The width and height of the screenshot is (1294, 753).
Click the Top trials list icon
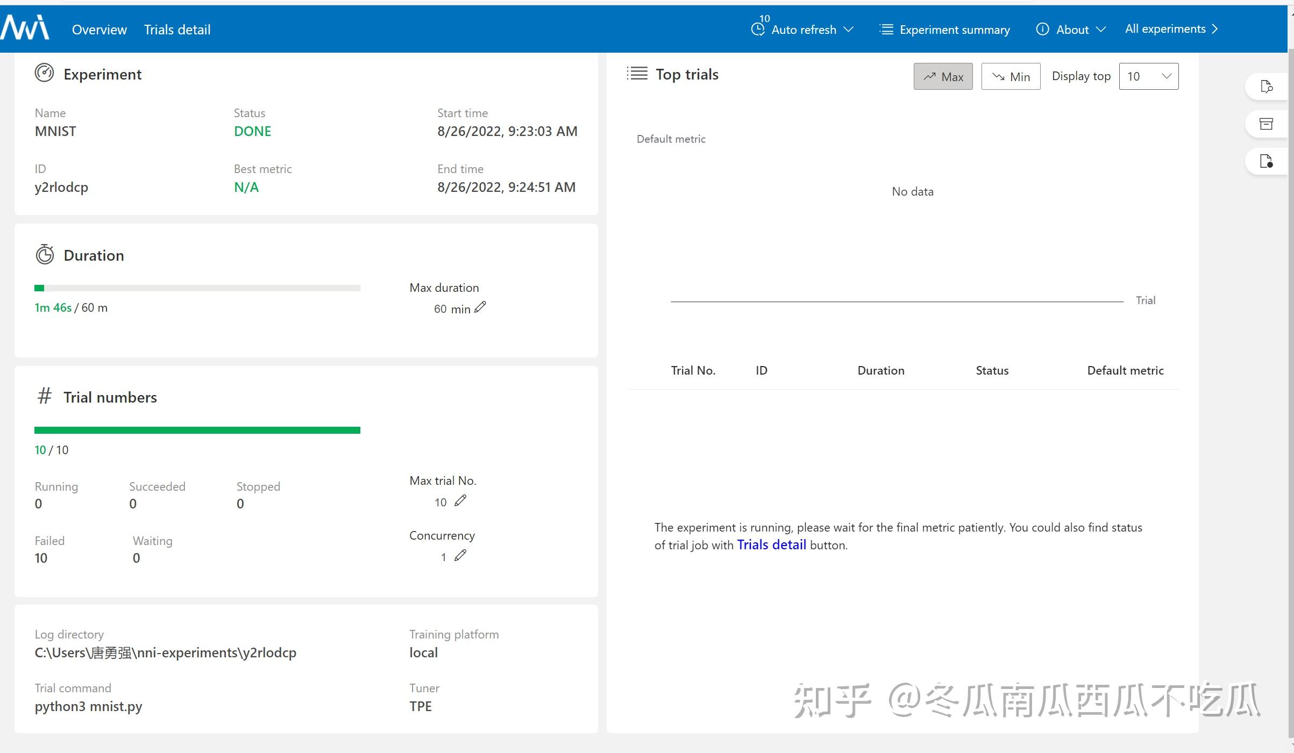pyautogui.click(x=637, y=73)
